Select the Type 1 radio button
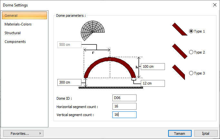 pyautogui.click(x=191, y=31)
